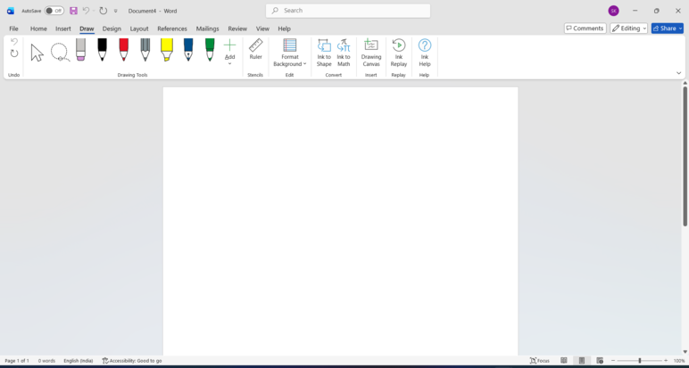Click inside the blank document page
This screenshot has height=368, width=689.
[x=341, y=221]
